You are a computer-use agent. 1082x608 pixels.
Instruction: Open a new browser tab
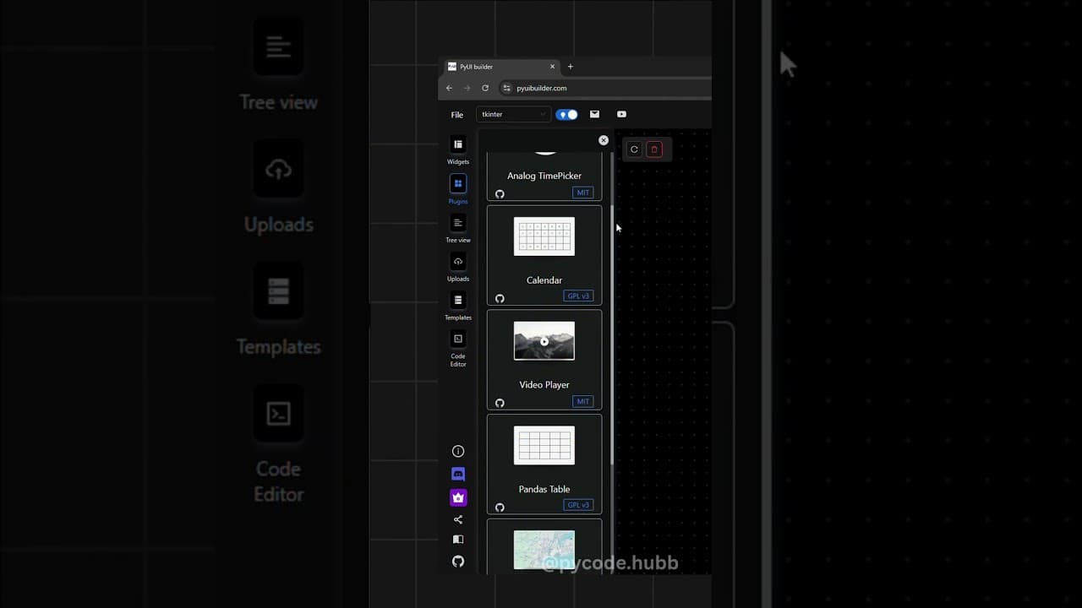(570, 67)
